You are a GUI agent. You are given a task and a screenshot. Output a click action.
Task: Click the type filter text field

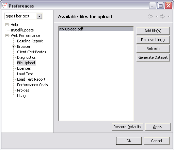(20, 16)
